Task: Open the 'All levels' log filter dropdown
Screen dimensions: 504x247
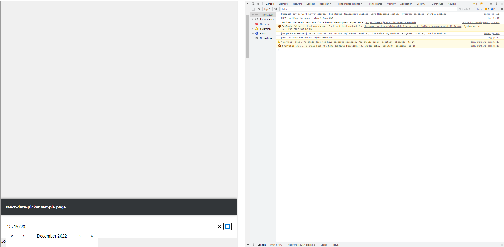Action: 464,9
